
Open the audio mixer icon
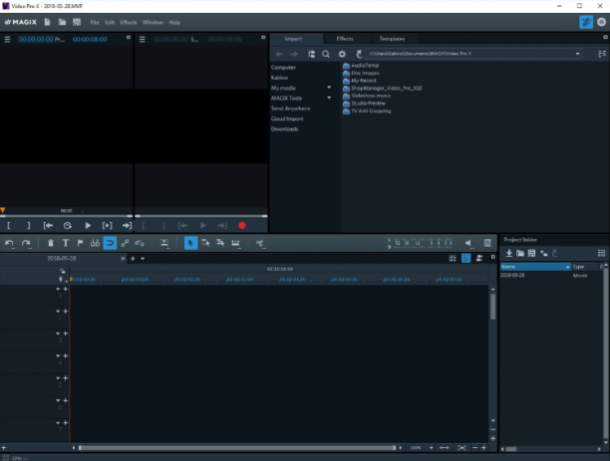(x=487, y=243)
